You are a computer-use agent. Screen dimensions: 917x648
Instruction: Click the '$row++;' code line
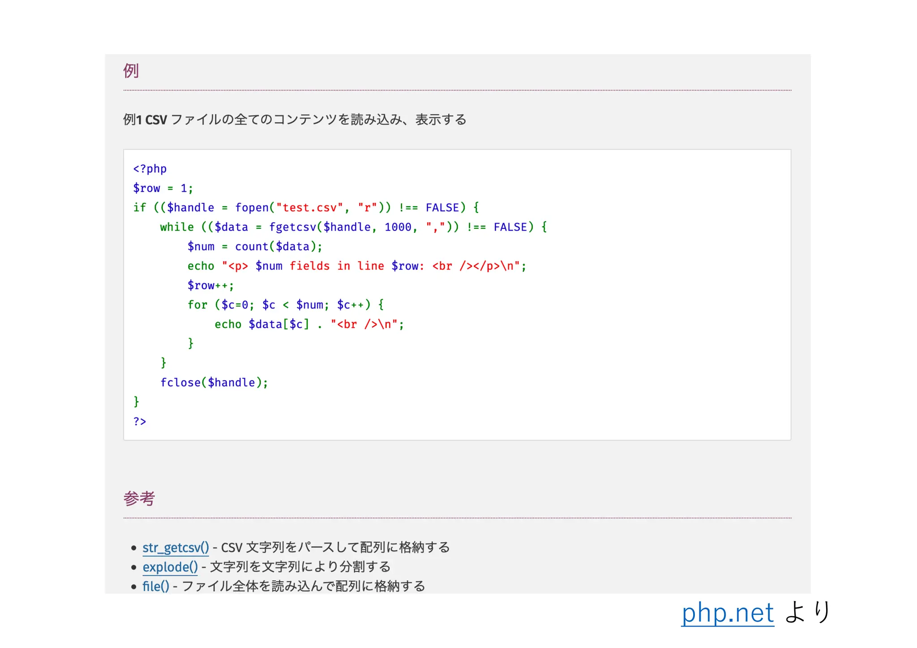(x=210, y=285)
